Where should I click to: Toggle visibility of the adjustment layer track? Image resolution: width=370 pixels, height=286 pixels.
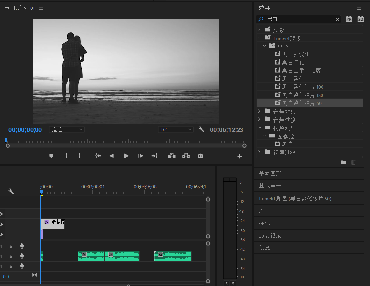[x=1, y=224]
